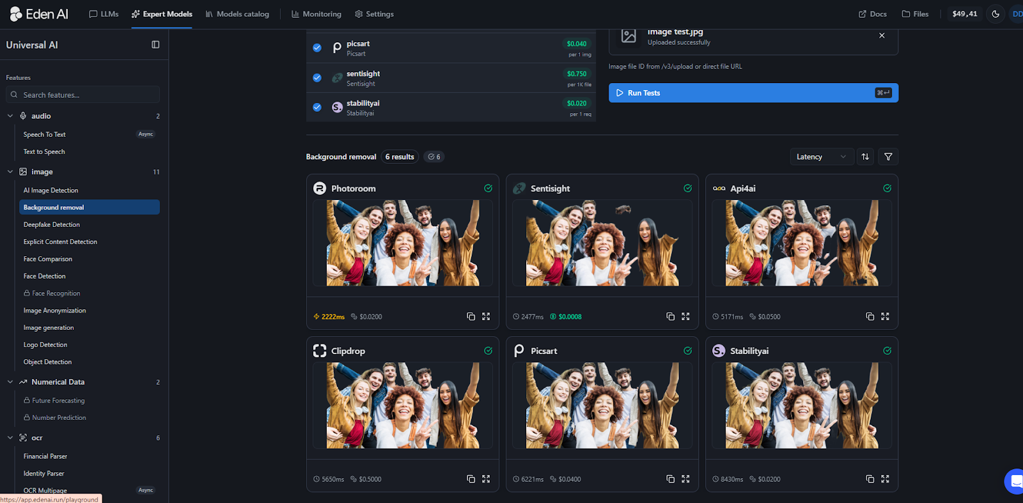
Task: Select Financial Parser feature
Action: [45, 456]
